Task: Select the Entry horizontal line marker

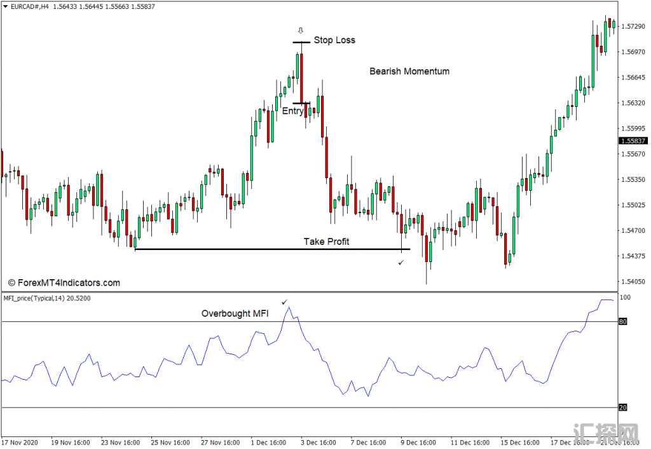Action: point(301,103)
